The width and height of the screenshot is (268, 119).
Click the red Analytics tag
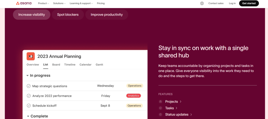tap(133, 96)
